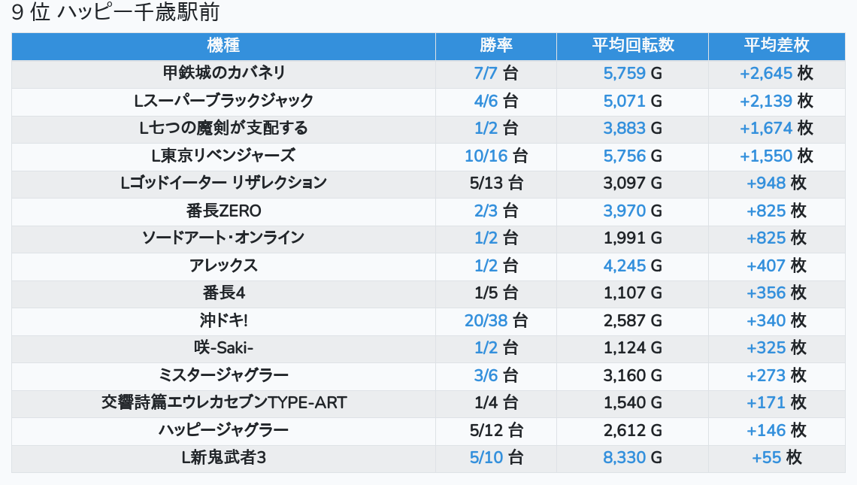The height and width of the screenshot is (485, 857).
Task: Click the 沖ドキ! machine name
Action: click(x=223, y=321)
